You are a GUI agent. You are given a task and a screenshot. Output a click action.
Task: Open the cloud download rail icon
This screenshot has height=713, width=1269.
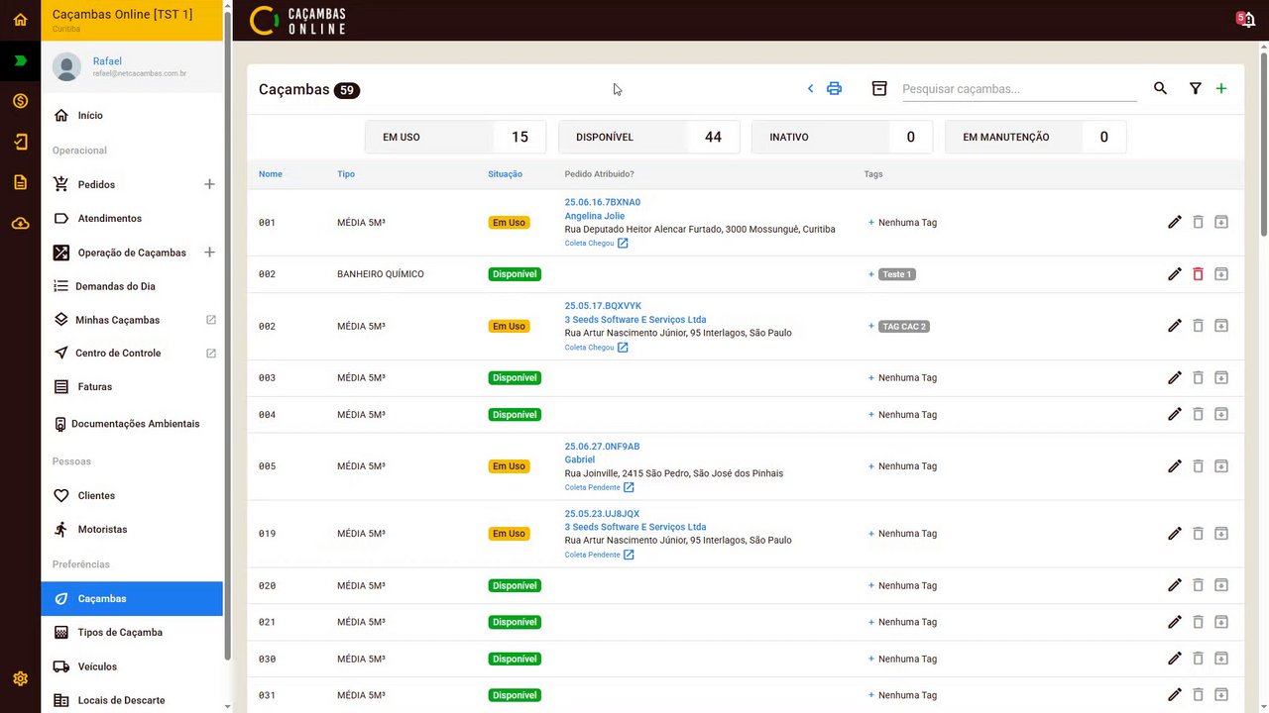[20, 223]
